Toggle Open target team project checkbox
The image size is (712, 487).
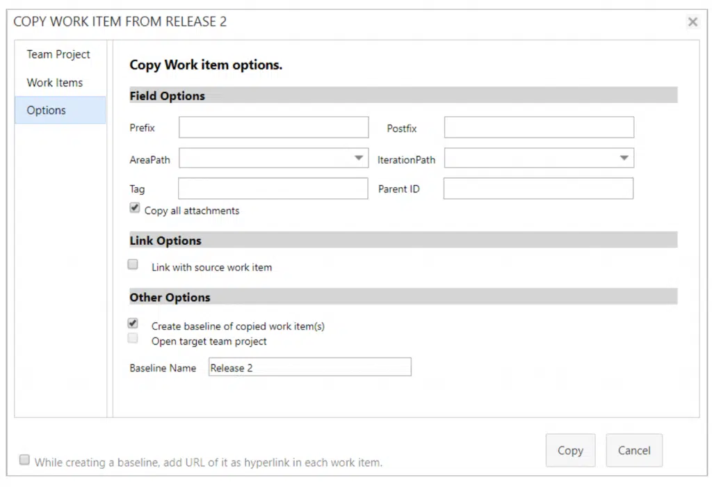coord(133,339)
